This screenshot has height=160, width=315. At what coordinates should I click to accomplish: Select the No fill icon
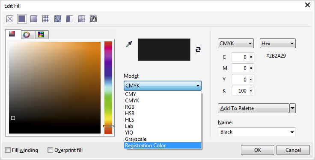coord(10,19)
